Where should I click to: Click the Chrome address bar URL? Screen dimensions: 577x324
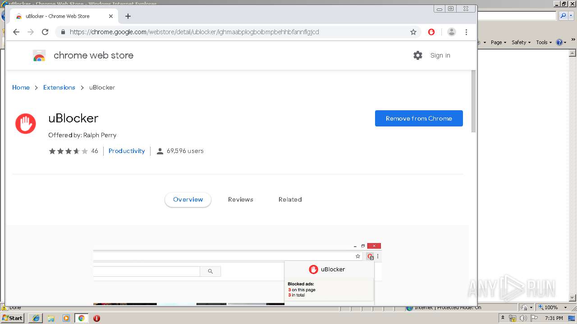(194, 32)
